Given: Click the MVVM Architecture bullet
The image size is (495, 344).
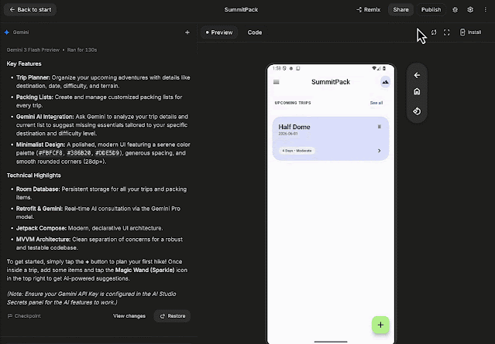Looking at the screenshot, I should (99, 244).
